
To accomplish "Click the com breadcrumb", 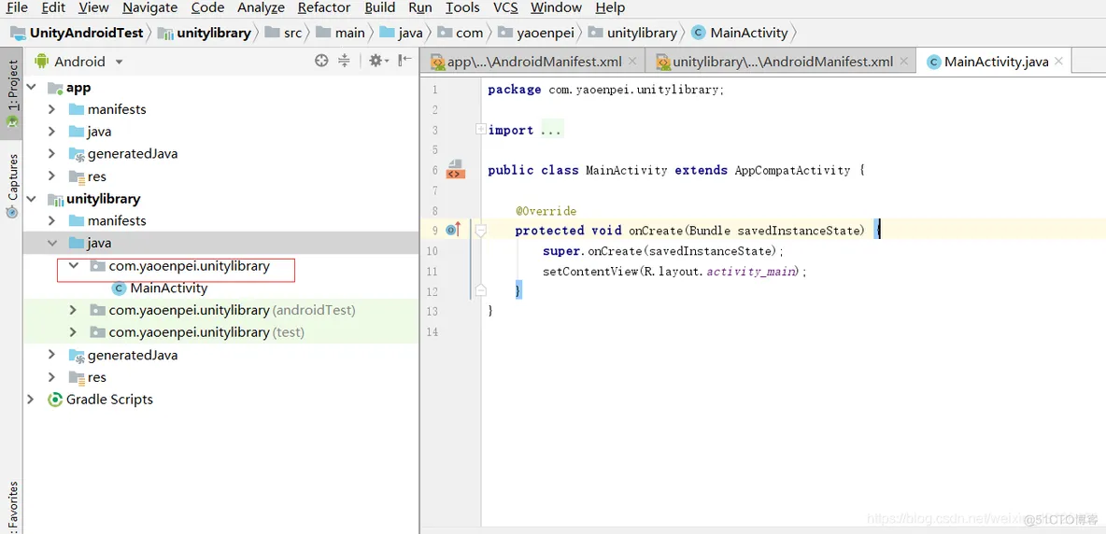I will tap(461, 33).
